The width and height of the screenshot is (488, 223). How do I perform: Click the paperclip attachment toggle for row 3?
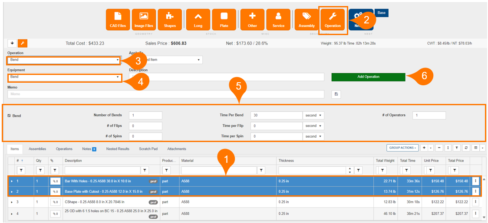(55, 202)
